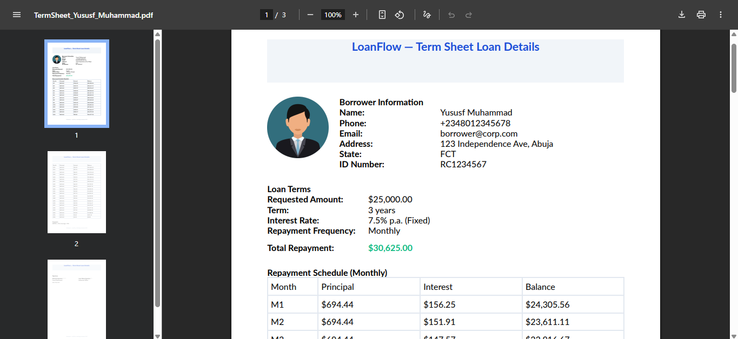Click the zoom in plus icon
The image size is (738, 339).
[356, 15]
